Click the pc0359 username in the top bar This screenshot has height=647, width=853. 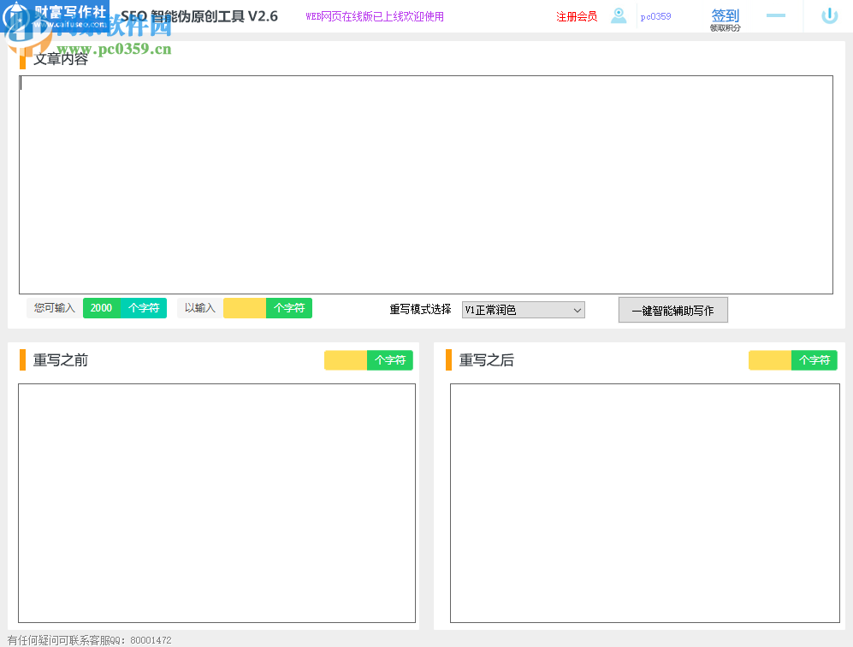[655, 15]
